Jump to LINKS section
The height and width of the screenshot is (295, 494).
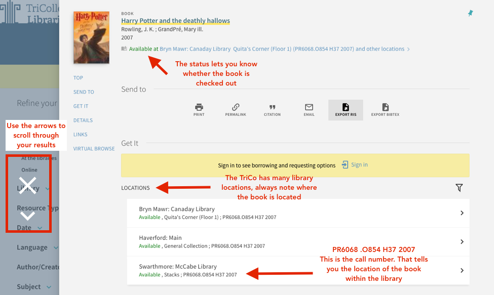click(81, 134)
